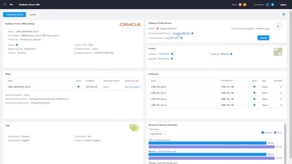Open the node homepage in Prism link

click(106, 87)
